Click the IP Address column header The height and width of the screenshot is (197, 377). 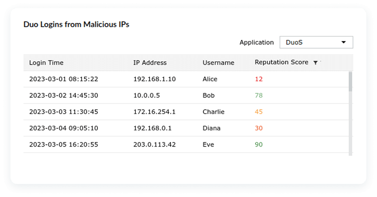pyautogui.click(x=150, y=63)
